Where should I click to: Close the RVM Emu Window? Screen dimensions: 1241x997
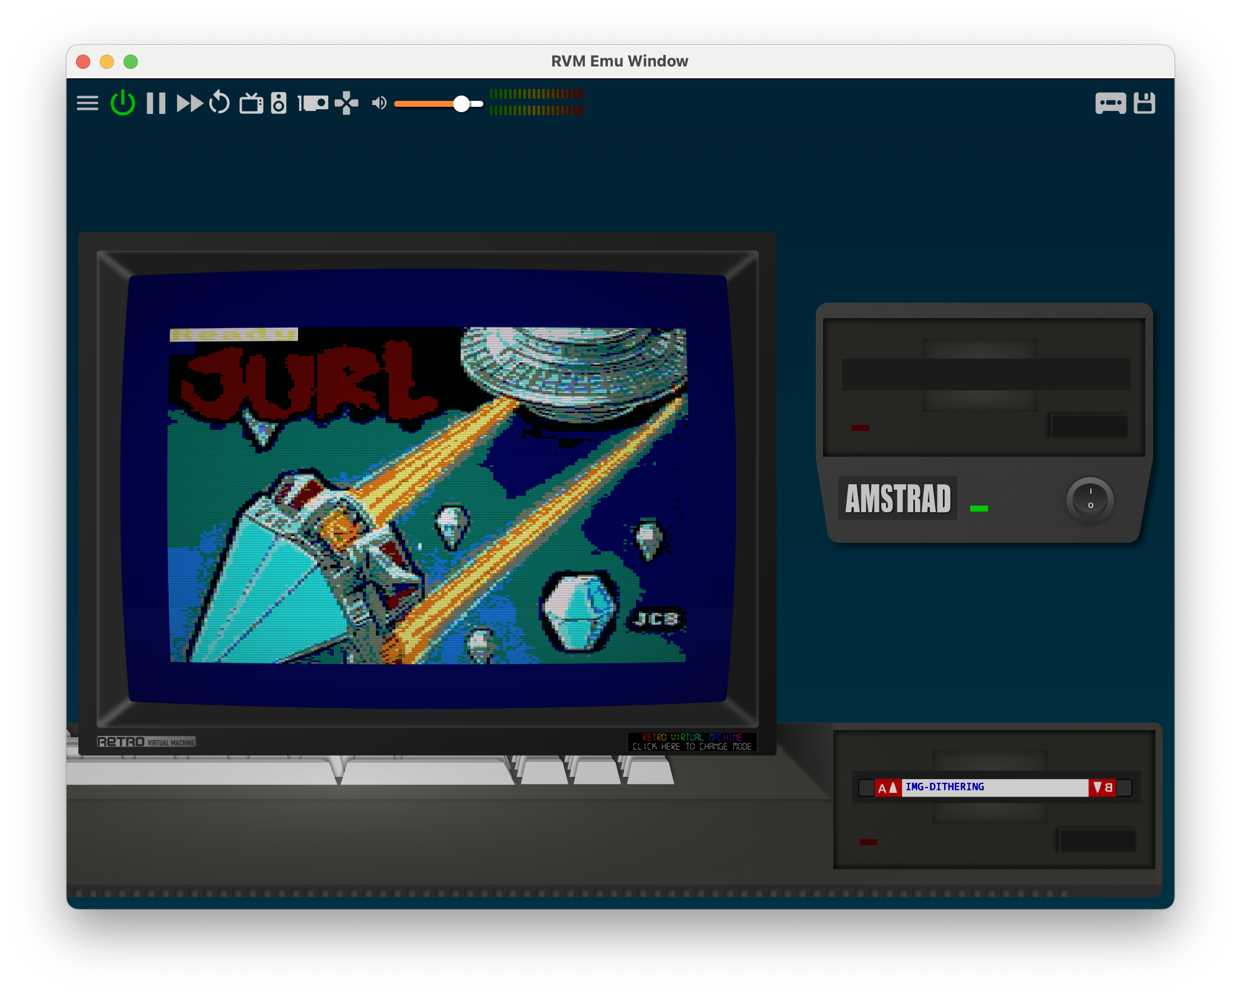pos(83,62)
